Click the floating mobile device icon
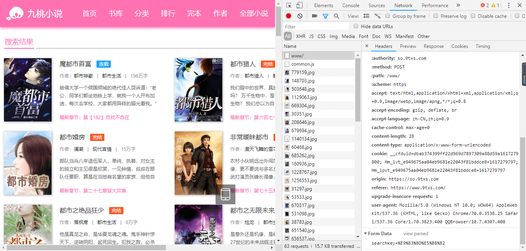Image resolution: width=526 pixels, height=251 pixels. point(225,194)
